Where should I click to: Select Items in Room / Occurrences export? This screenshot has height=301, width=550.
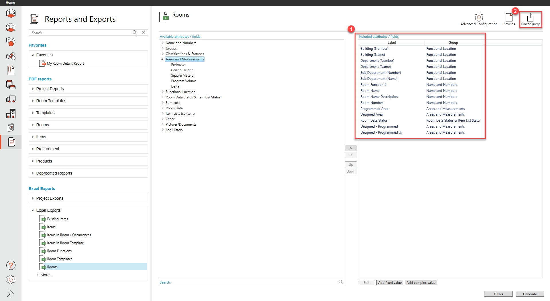tap(69, 235)
